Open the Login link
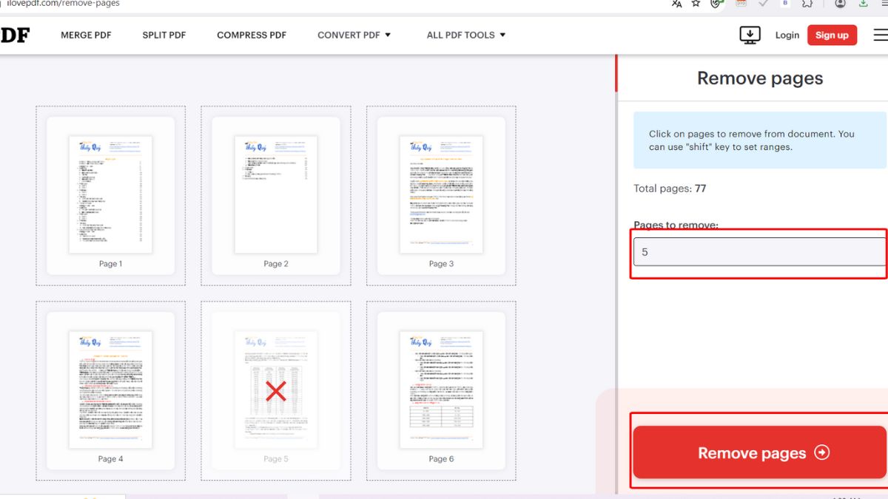 click(787, 35)
